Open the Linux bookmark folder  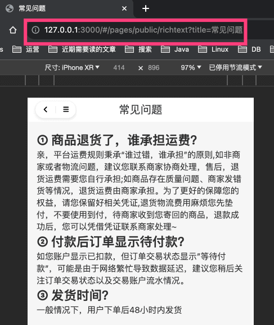click(x=213, y=49)
